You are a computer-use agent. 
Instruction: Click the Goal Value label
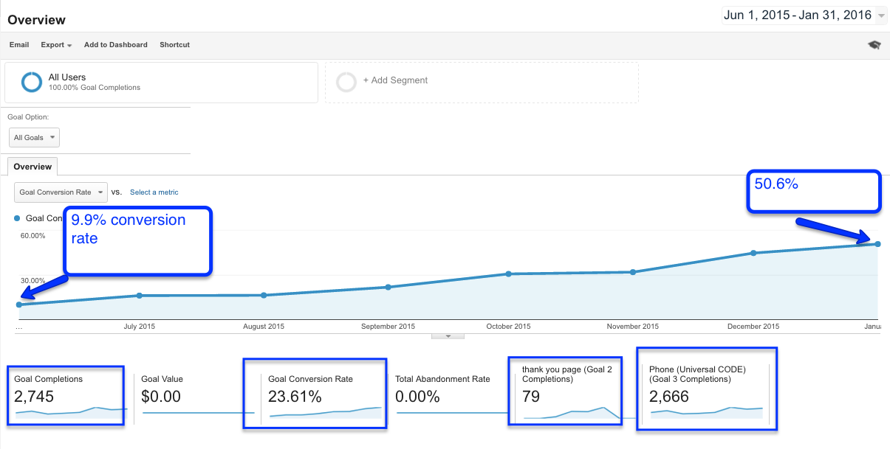click(x=162, y=379)
